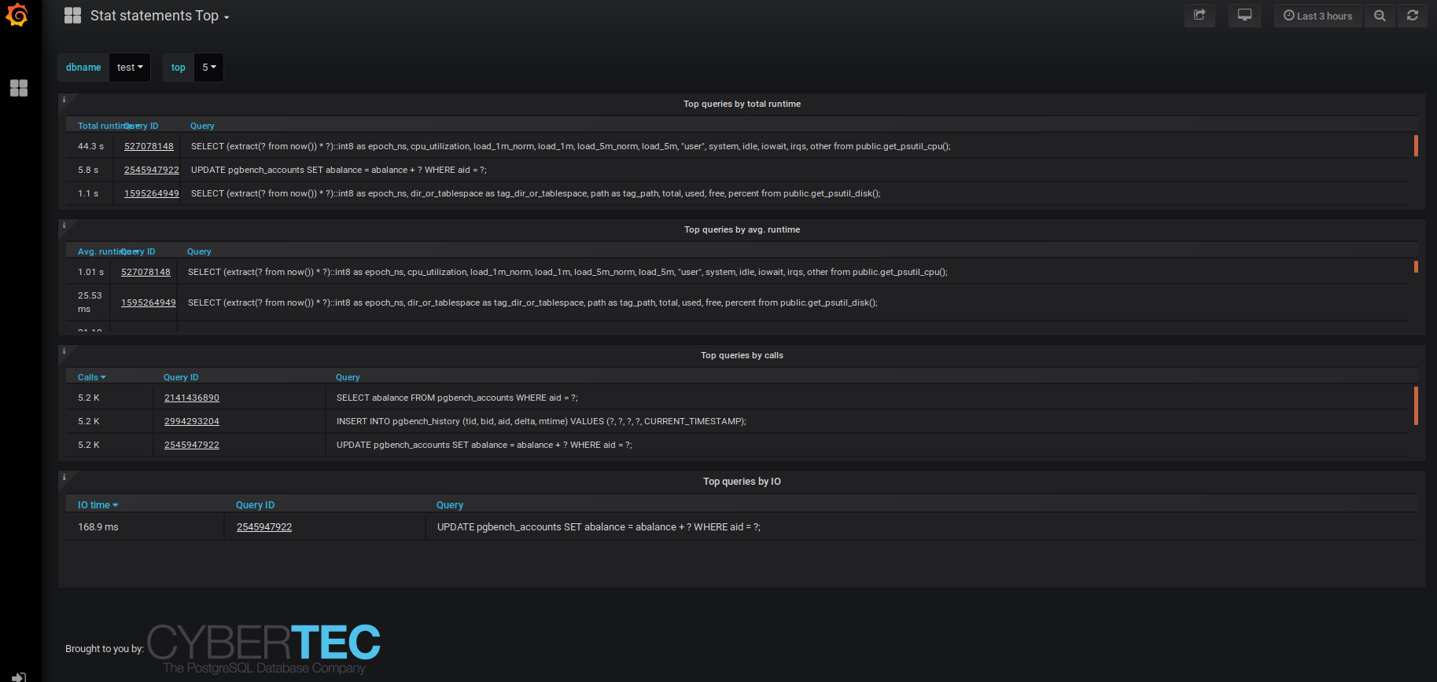The height and width of the screenshot is (682, 1437).
Task: Open the Top queries by calls panel title menu
Action: [x=742, y=355]
